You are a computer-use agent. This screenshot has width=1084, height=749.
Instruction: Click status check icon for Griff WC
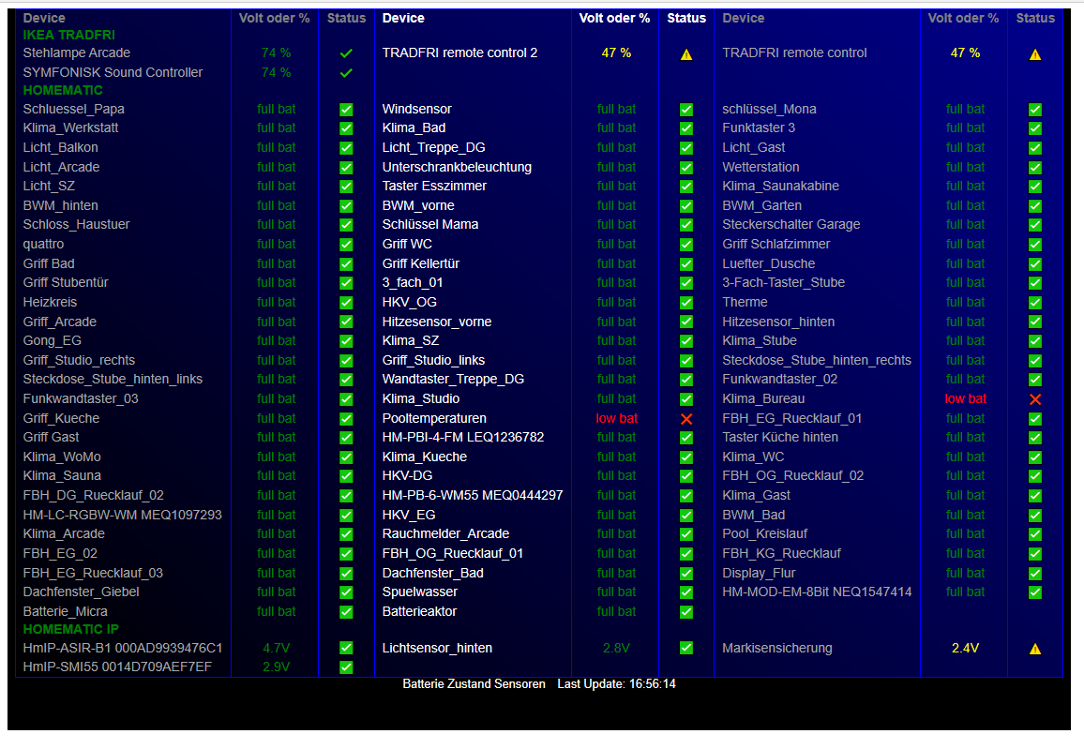[x=685, y=245]
